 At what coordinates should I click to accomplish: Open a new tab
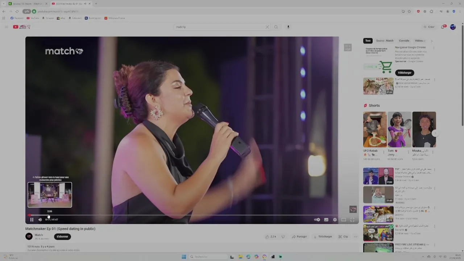click(96, 4)
